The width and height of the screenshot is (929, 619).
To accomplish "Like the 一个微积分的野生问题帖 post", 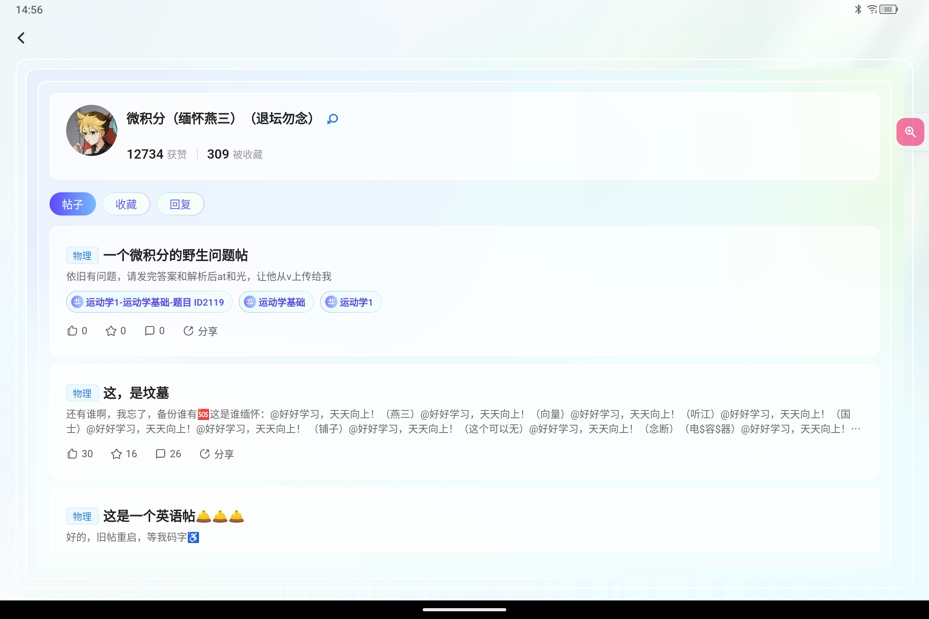I will tap(73, 331).
